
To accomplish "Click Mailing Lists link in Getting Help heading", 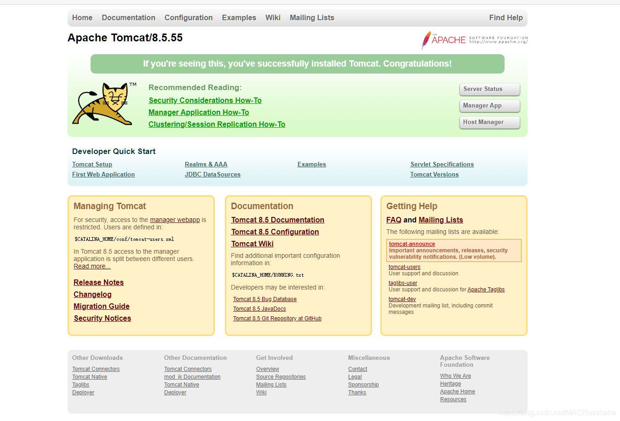I will tap(441, 220).
